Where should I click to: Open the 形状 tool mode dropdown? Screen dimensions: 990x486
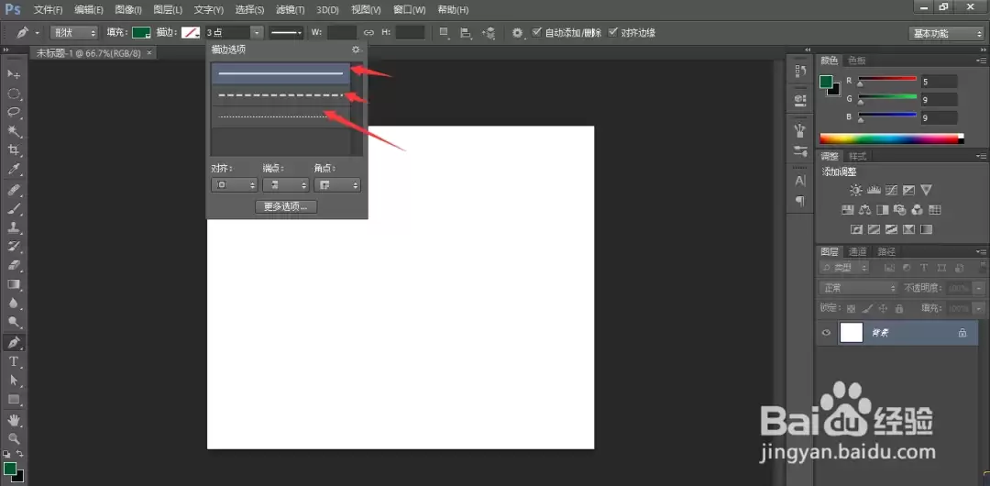[74, 33]
